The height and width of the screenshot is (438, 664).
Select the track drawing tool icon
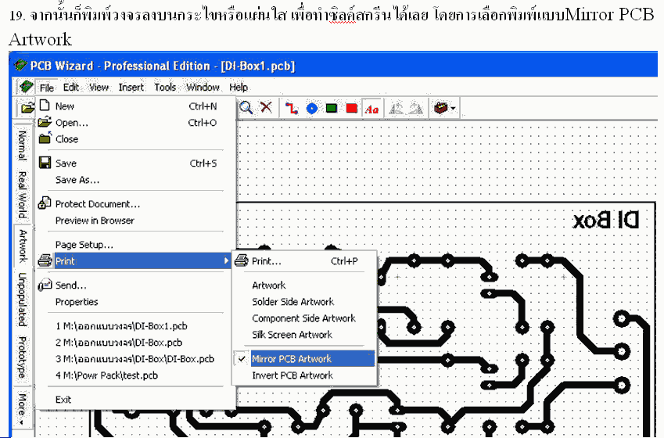click(x=292, y=109)
